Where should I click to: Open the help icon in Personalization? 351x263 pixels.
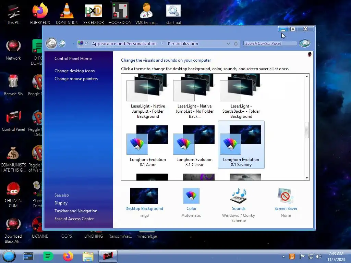click(310, 54)
